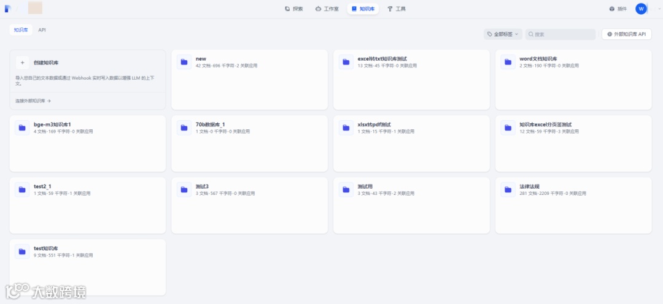
Task: Click folder icon of 法律法规
Action: [508, 189]
